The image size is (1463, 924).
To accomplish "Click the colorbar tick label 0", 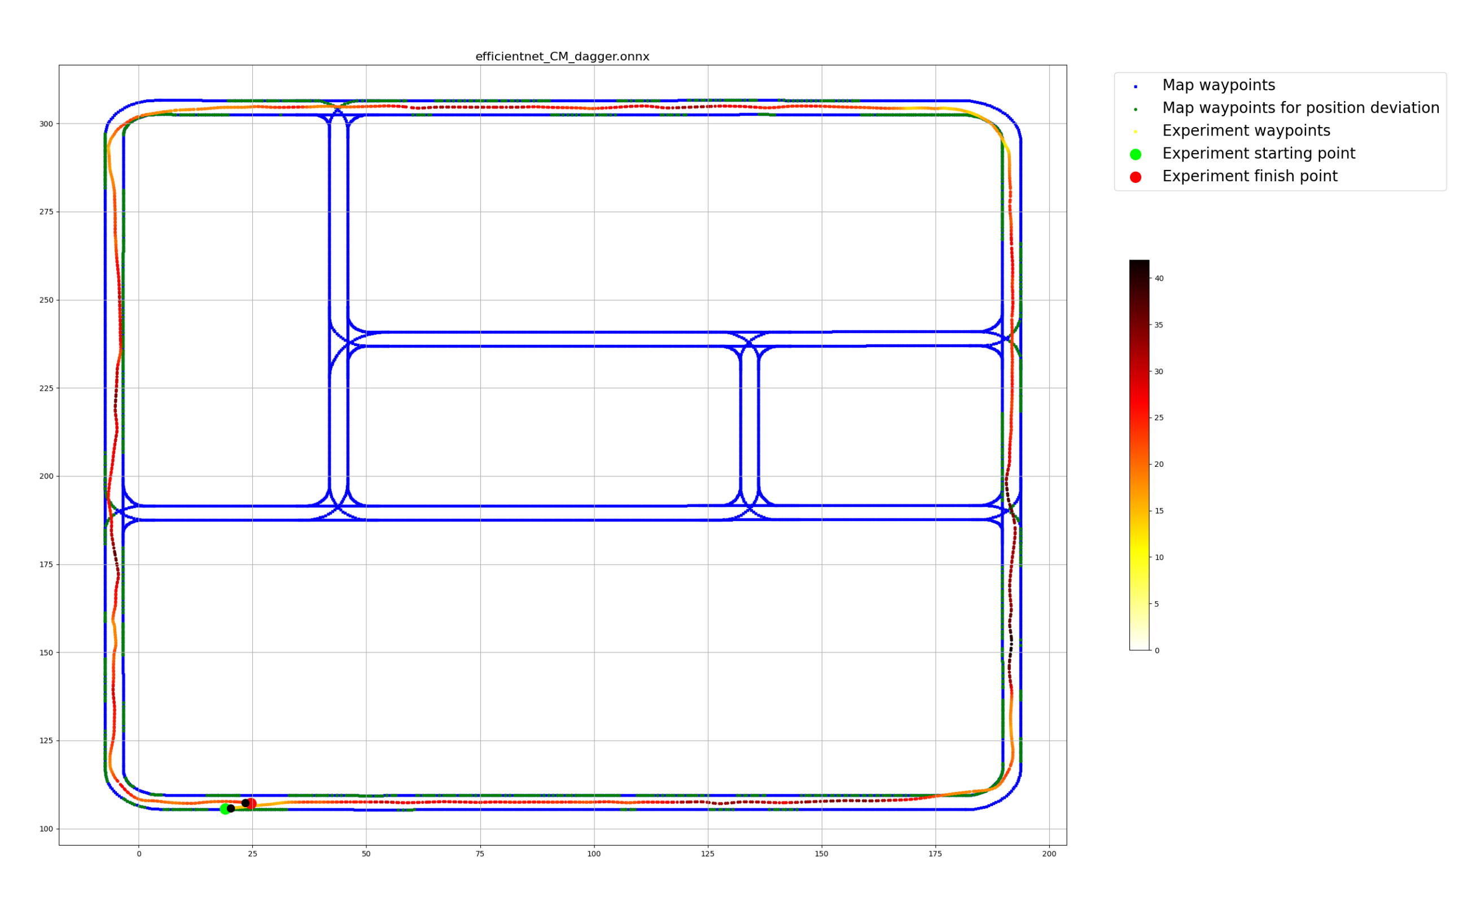I will pyautogui.click(x=1157, y=651).
